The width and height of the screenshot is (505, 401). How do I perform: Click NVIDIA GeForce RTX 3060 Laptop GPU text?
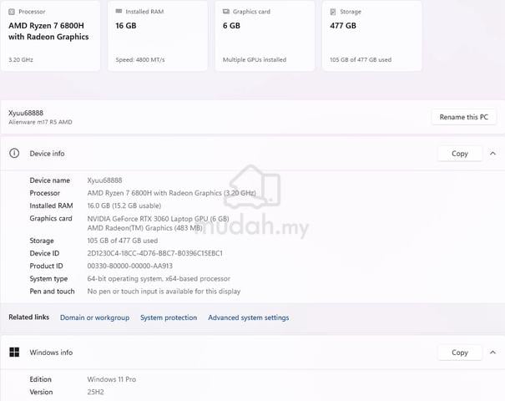point(158,219)
